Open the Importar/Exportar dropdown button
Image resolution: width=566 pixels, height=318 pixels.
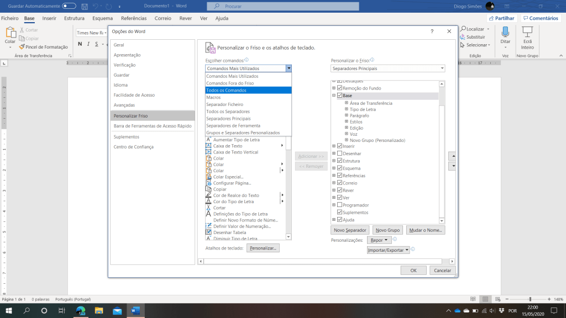click(x=389, y=250)
